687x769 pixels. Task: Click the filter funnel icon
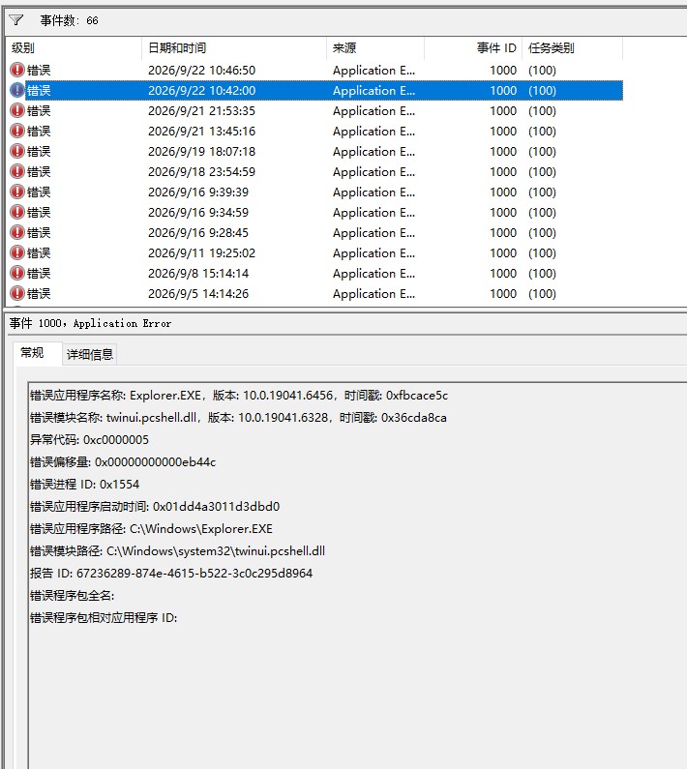[16, 20]
